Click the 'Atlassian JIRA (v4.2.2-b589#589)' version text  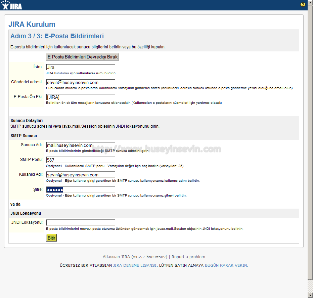point(135,257)
